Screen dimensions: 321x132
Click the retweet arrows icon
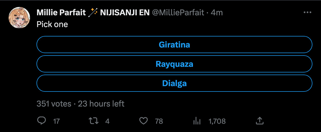tap(94, 121)
